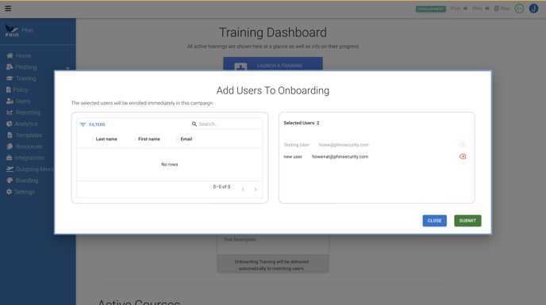Screen dimensions: 546x305
Task: Click the A+ grade icon in top bar
Action: [519, 9]
